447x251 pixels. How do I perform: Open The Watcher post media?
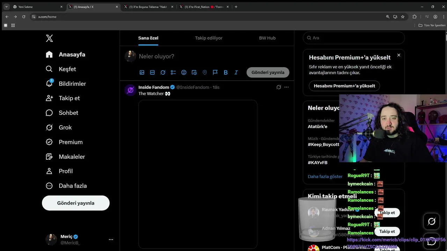pyautogui.click(x=198, y=174)
